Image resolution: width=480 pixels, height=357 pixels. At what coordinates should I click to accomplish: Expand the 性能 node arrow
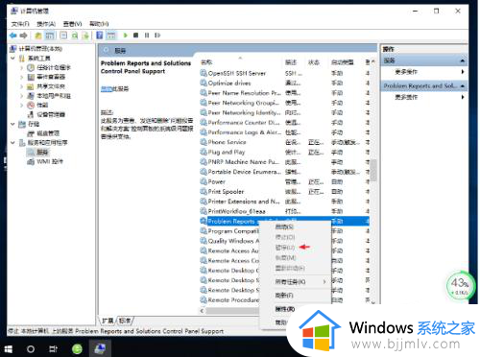(x=22, y=105)
